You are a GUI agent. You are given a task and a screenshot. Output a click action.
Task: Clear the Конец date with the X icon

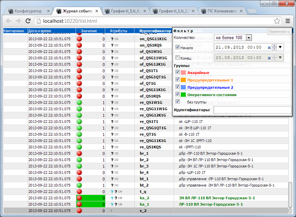(x=269, y=58)
